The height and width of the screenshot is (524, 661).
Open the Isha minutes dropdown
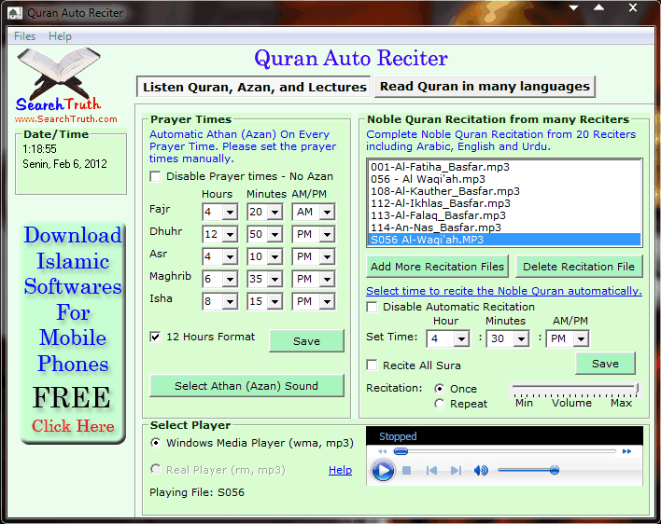(x=274, y=301)
